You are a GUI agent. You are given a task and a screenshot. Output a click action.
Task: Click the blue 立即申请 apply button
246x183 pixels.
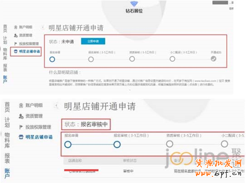(93, 41)
